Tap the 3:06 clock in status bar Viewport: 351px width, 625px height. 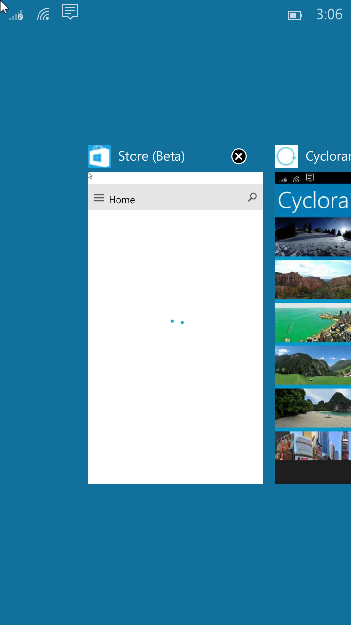tap(329, 14)
